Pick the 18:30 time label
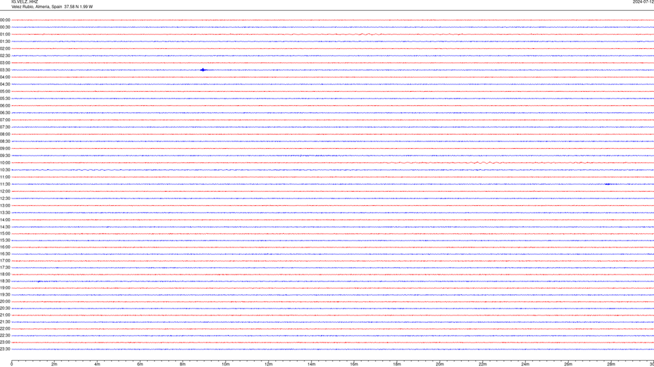This screenshot has height=367, width=654. pos(5,281)
